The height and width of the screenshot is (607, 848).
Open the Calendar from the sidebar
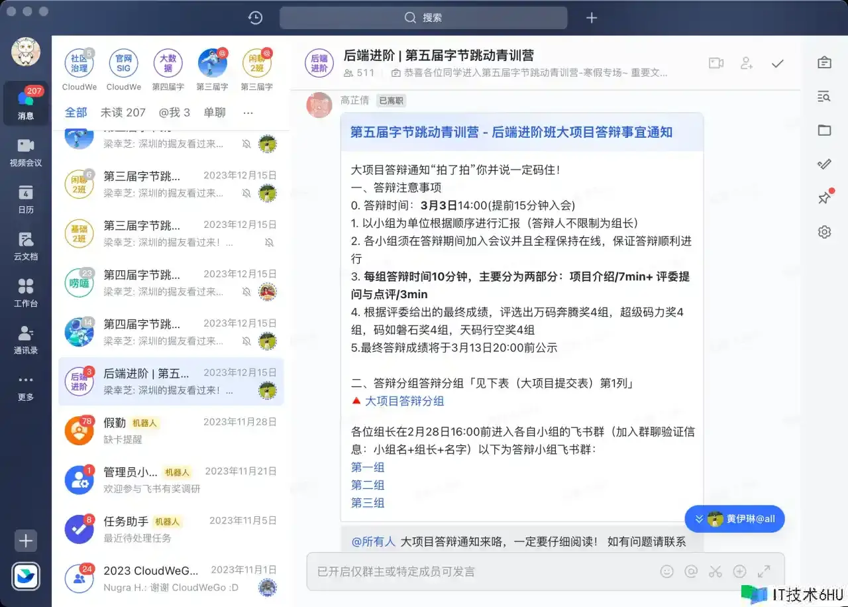pyautogui.click(x=26, y=199)
